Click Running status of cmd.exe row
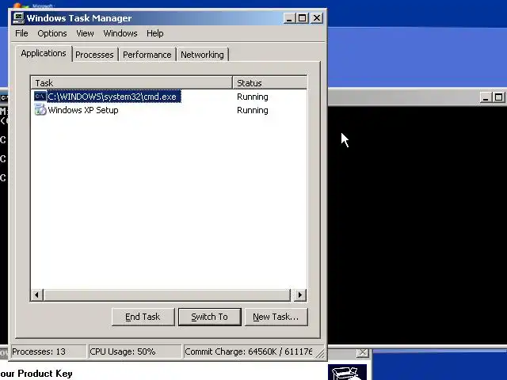Viewport: 507px width, 380px height. pos(253,97)
